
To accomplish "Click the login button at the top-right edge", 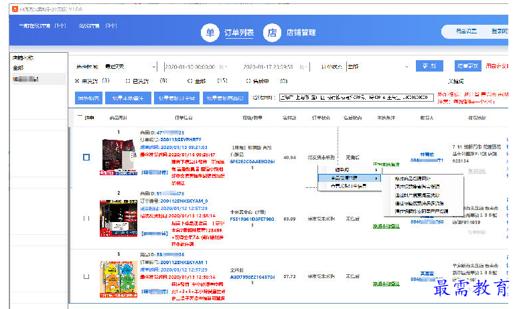I will (500, 31).
